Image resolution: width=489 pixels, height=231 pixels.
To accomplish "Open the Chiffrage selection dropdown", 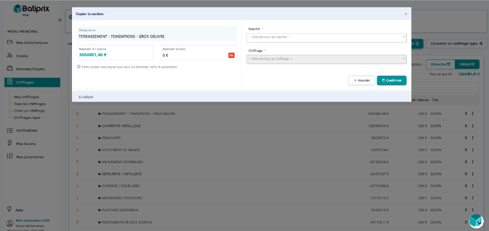I will [x=326, y=59].
